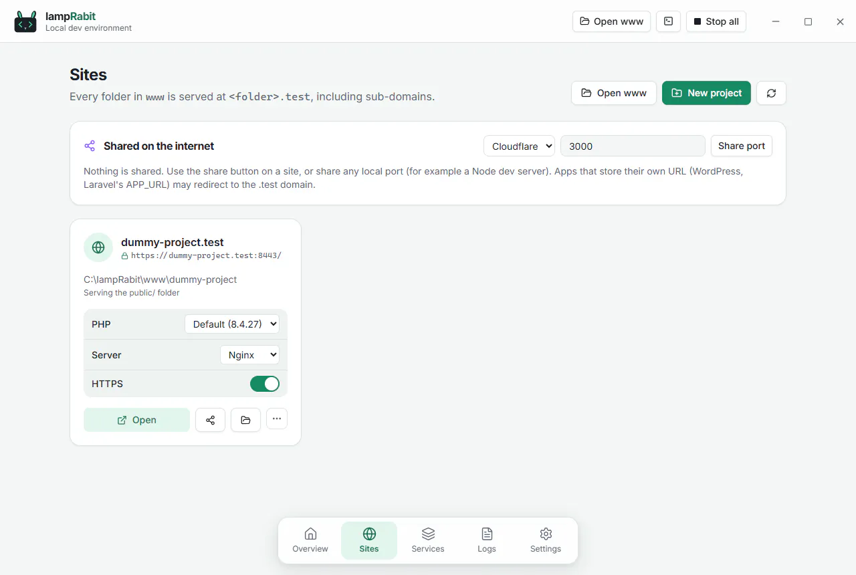
Task: Select the Sites tab
Action: coord(369,540)
